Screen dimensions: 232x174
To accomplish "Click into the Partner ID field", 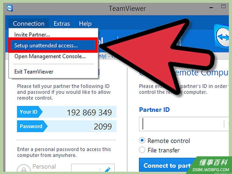I will point(181,124).
